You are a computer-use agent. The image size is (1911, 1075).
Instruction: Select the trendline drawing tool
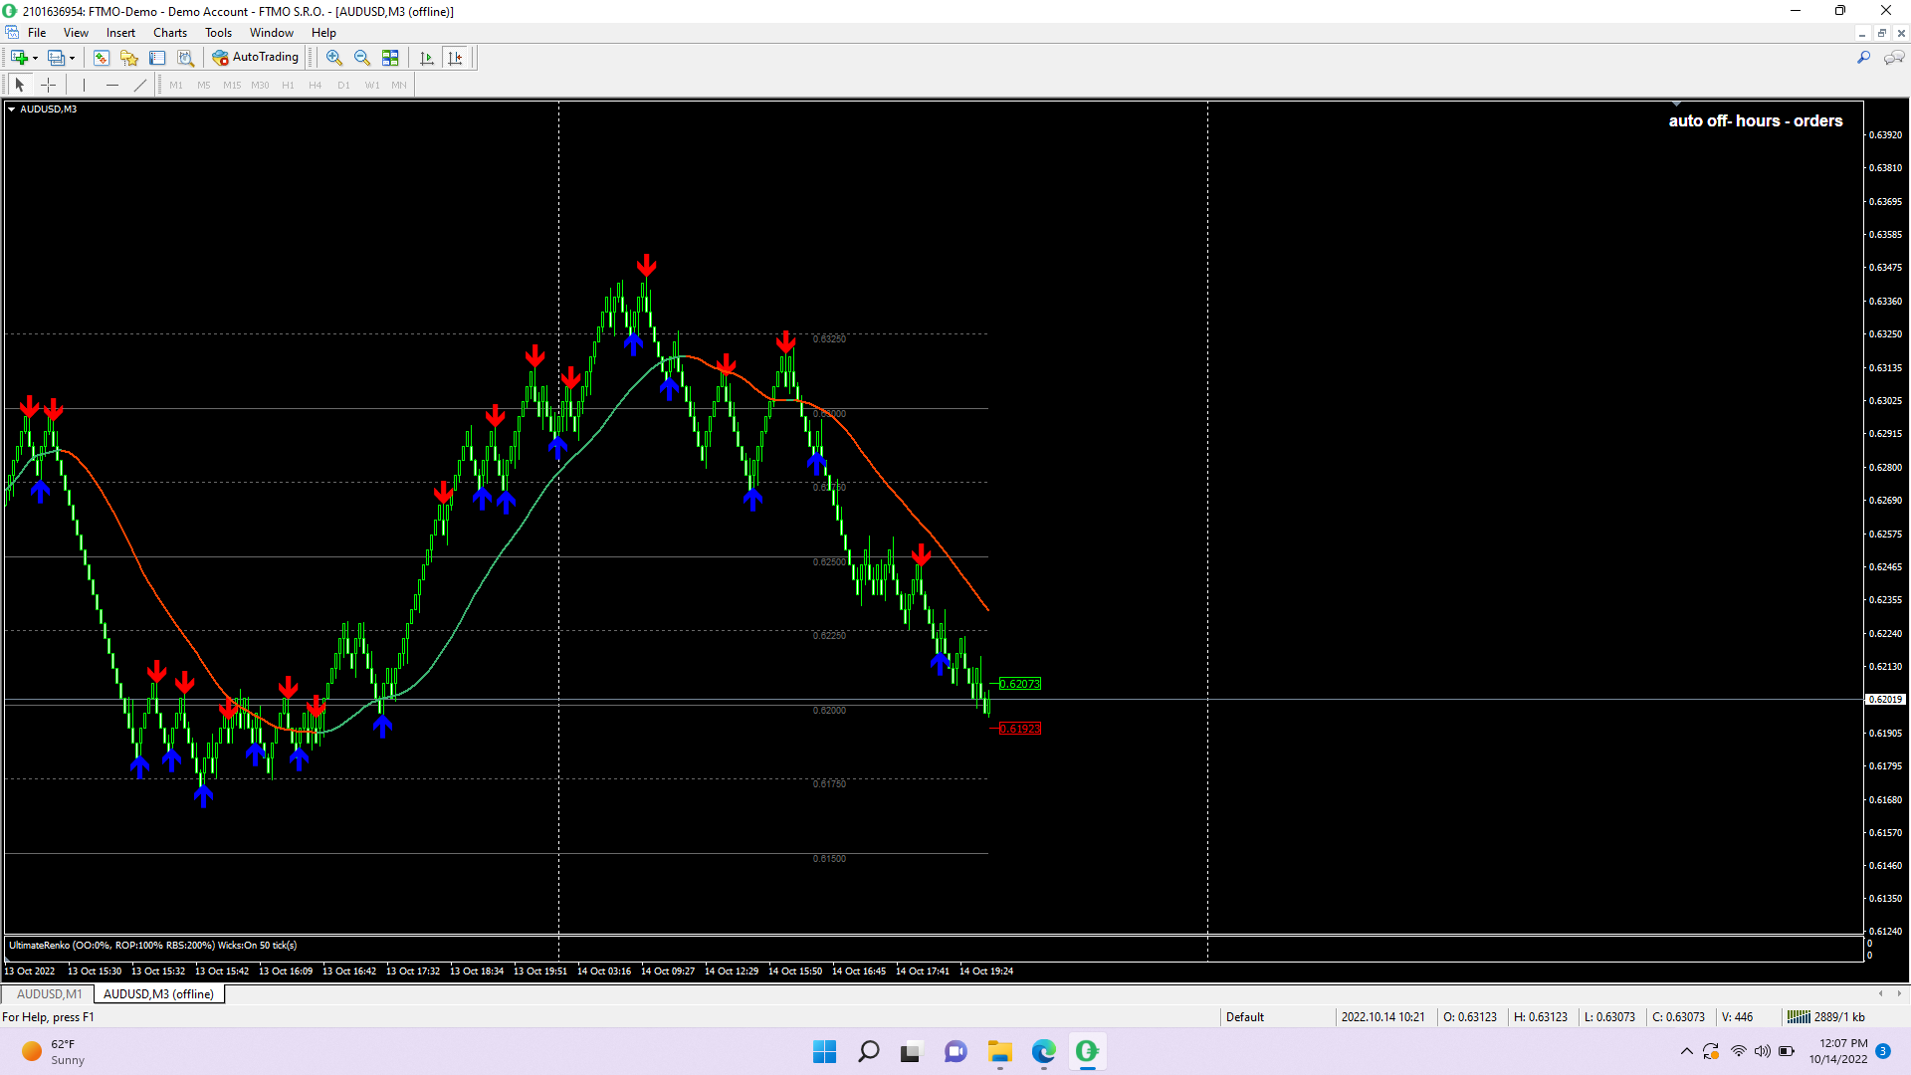[140, 85]
